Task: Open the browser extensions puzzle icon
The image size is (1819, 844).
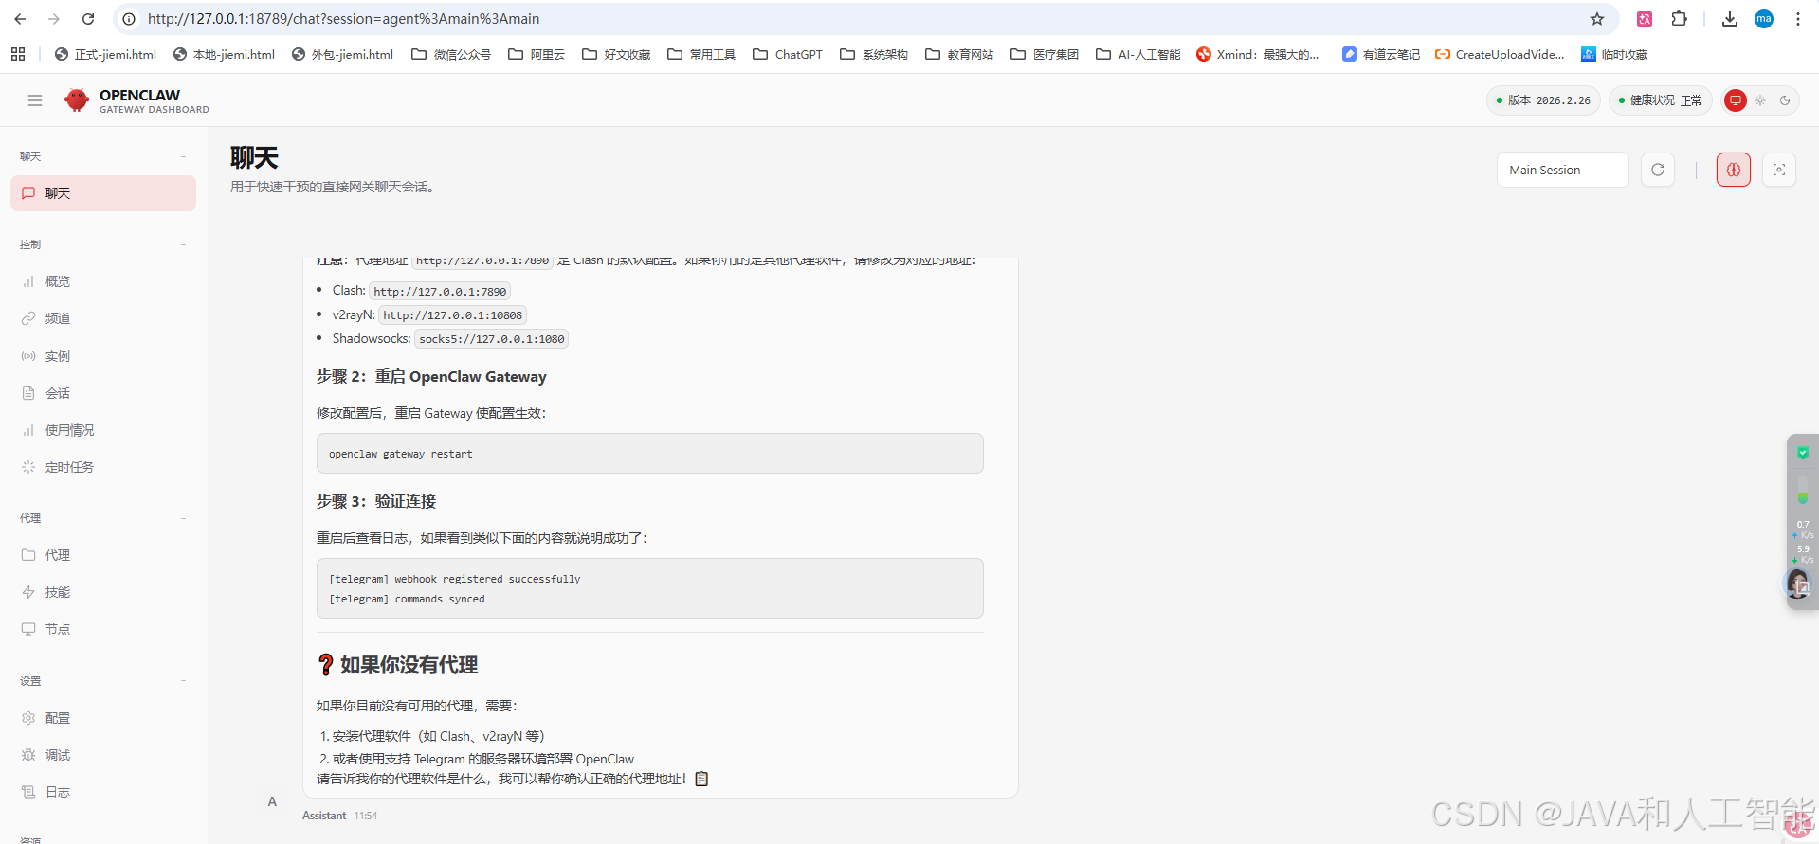Action: coord(1680,19)
